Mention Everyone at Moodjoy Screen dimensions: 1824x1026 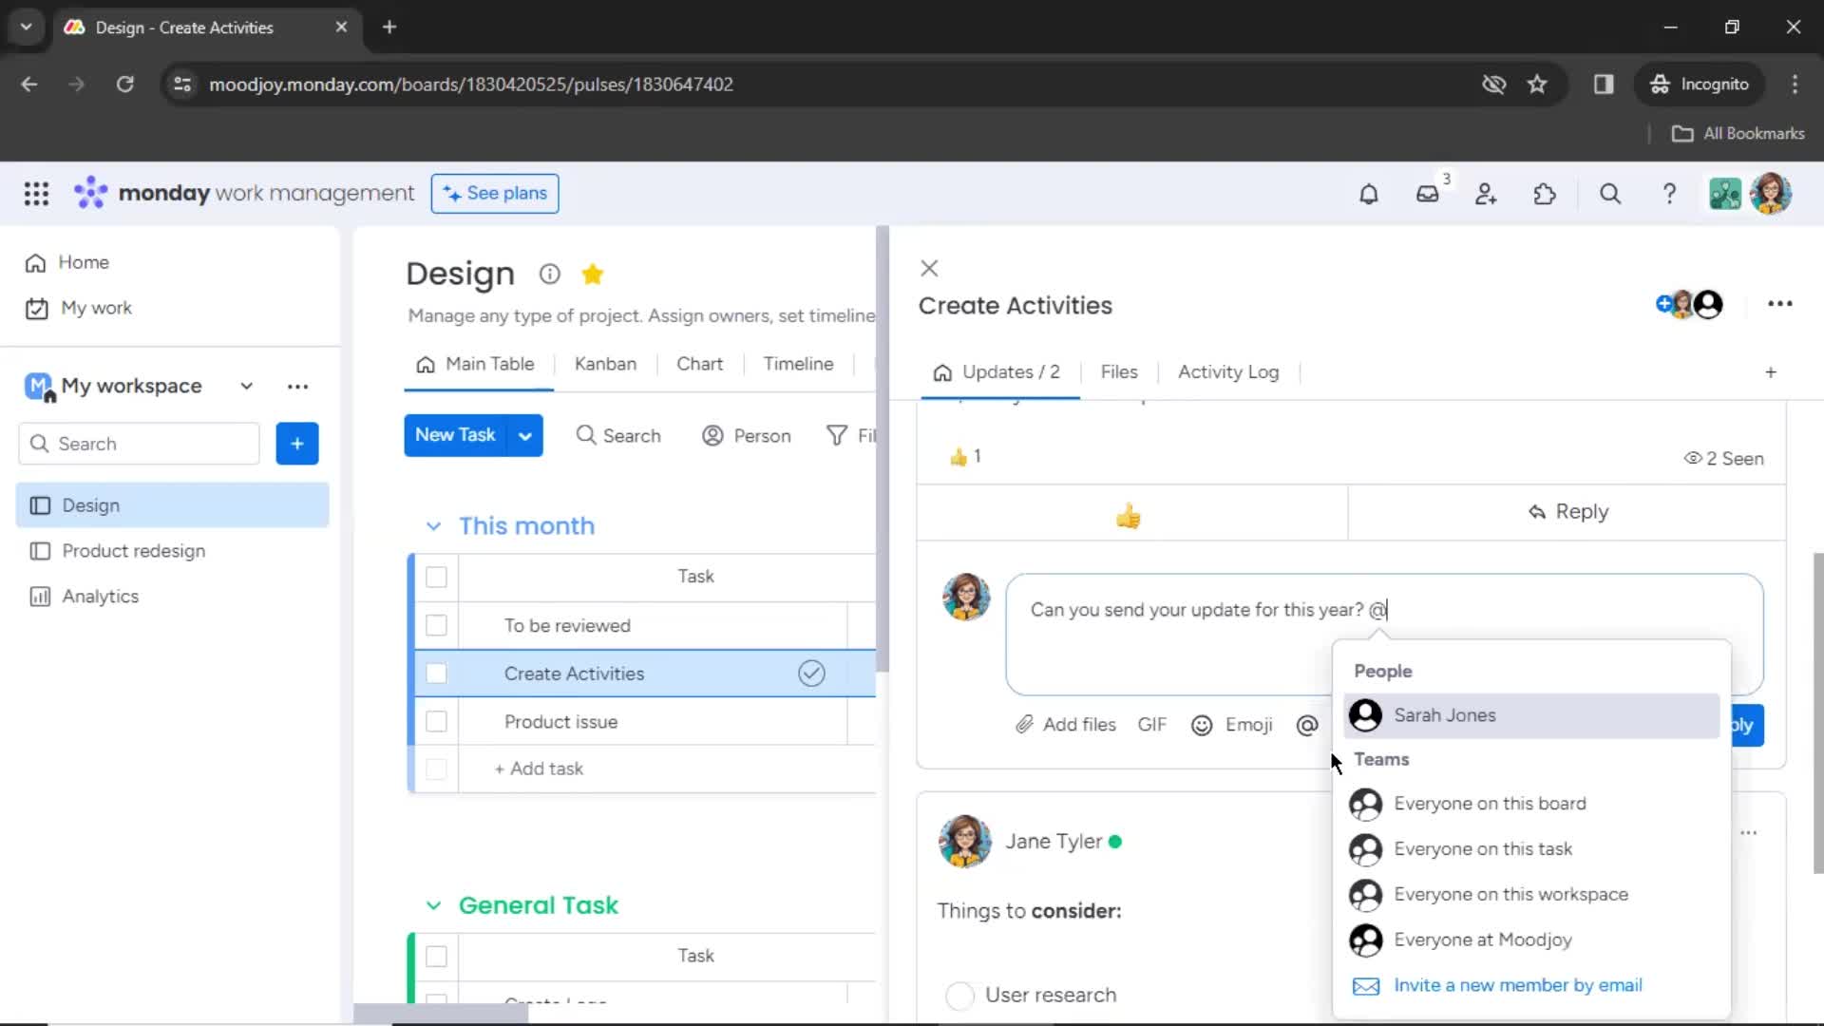(x=1531, y=941)
